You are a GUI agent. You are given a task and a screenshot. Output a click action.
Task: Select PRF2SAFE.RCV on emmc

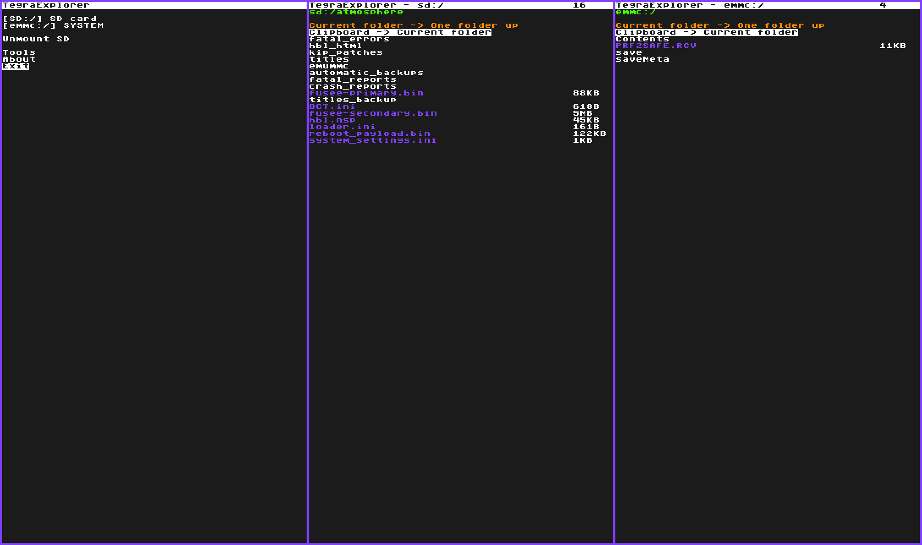[x=656, y=45]
